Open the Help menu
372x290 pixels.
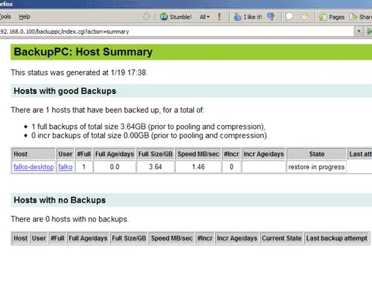point(24,17)
